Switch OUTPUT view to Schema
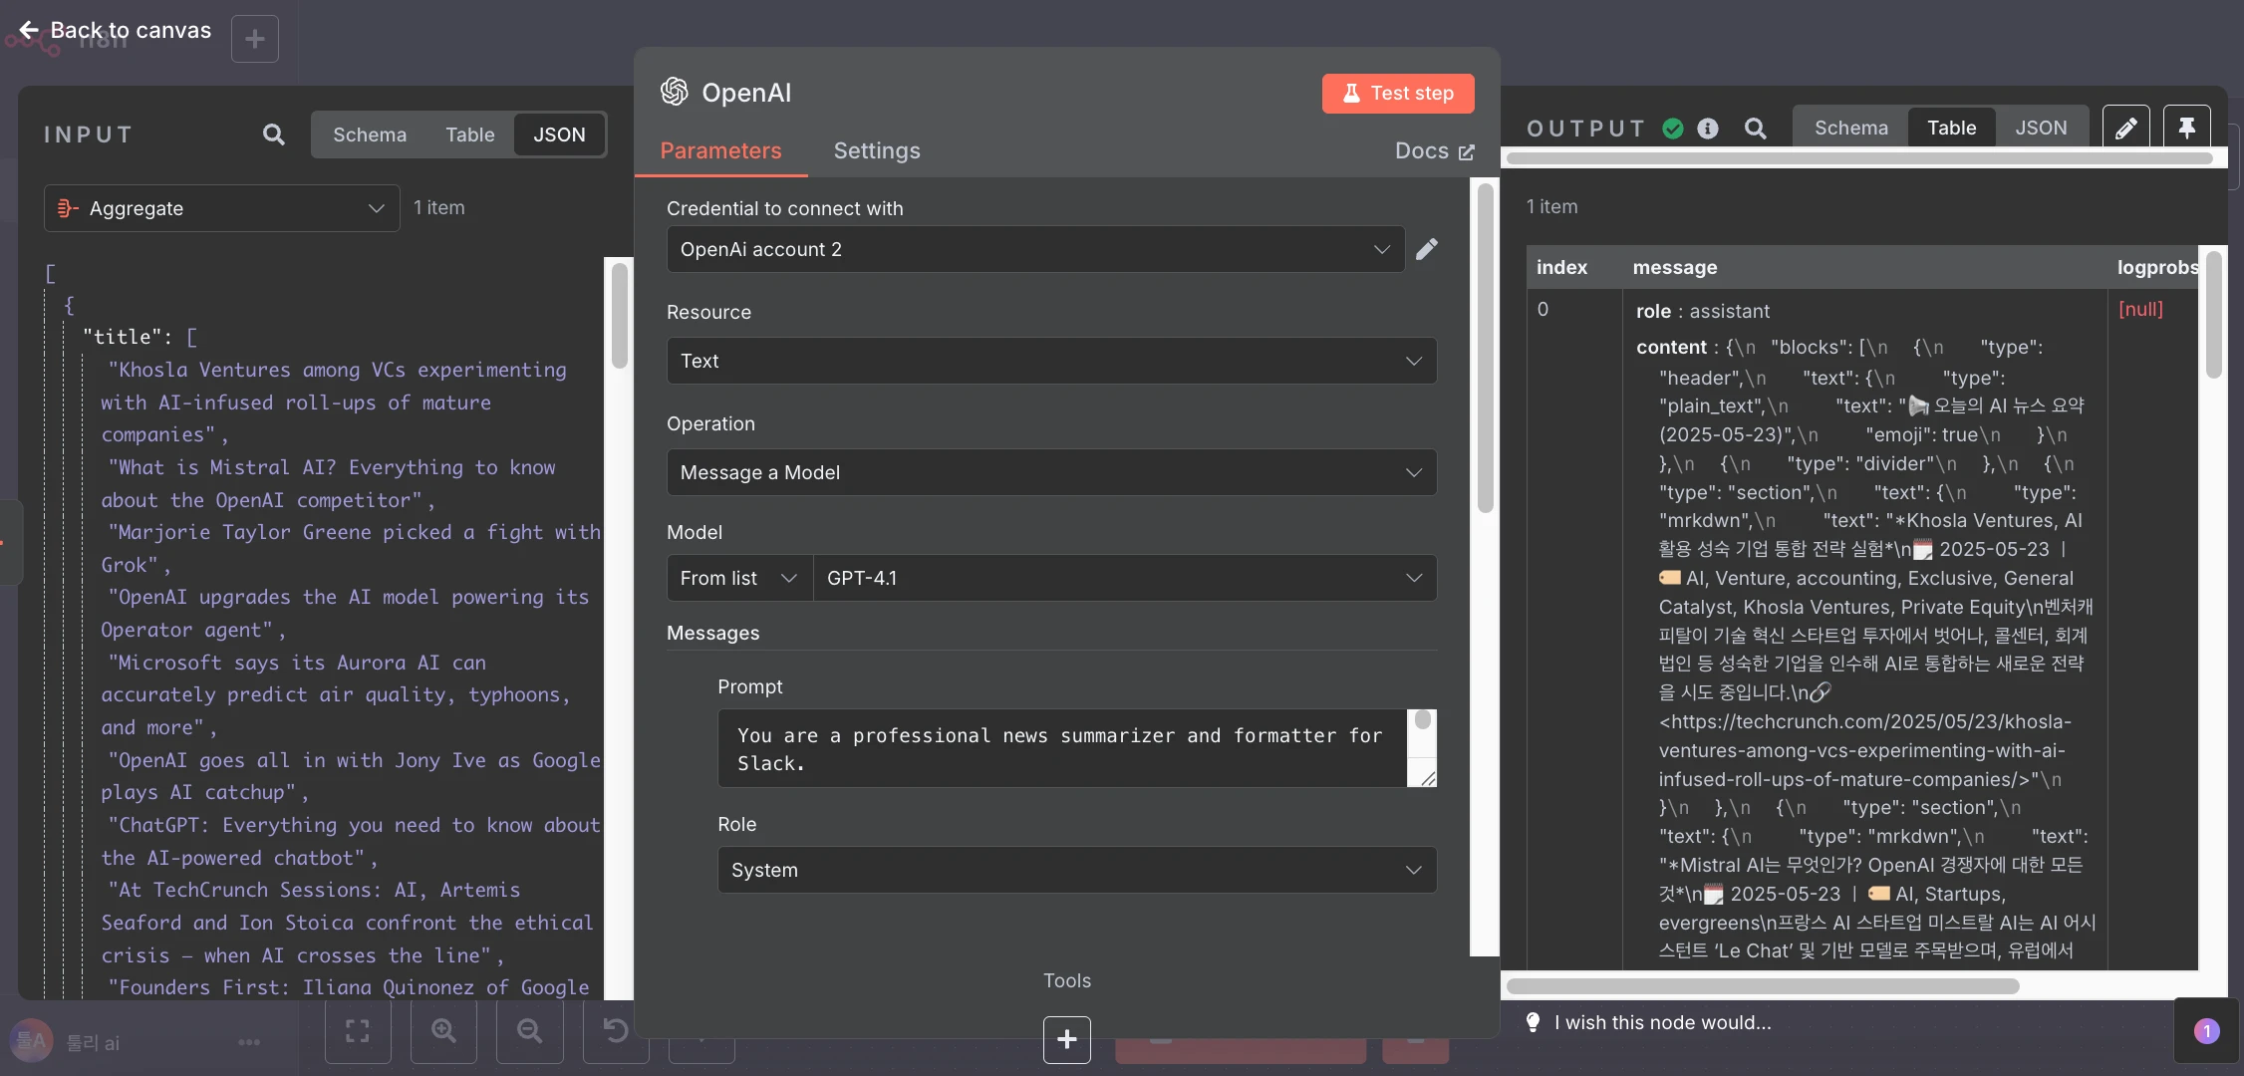2244x1076 pixels. (x=1850, y=128)
